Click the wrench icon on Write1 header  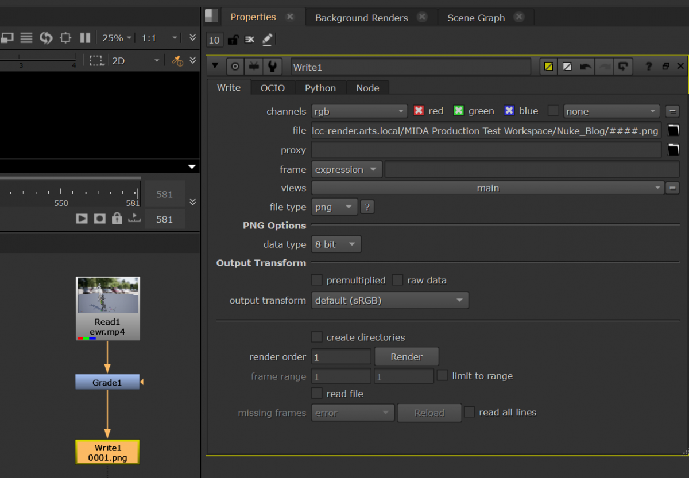click(x=272, y=67)
